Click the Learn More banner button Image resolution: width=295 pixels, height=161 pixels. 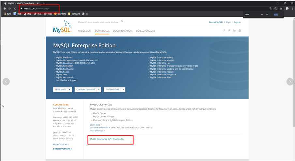[x=63, y=90]
